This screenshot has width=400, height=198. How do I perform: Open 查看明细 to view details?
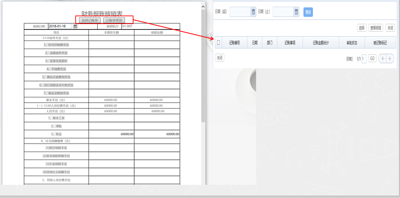point(376,28)
